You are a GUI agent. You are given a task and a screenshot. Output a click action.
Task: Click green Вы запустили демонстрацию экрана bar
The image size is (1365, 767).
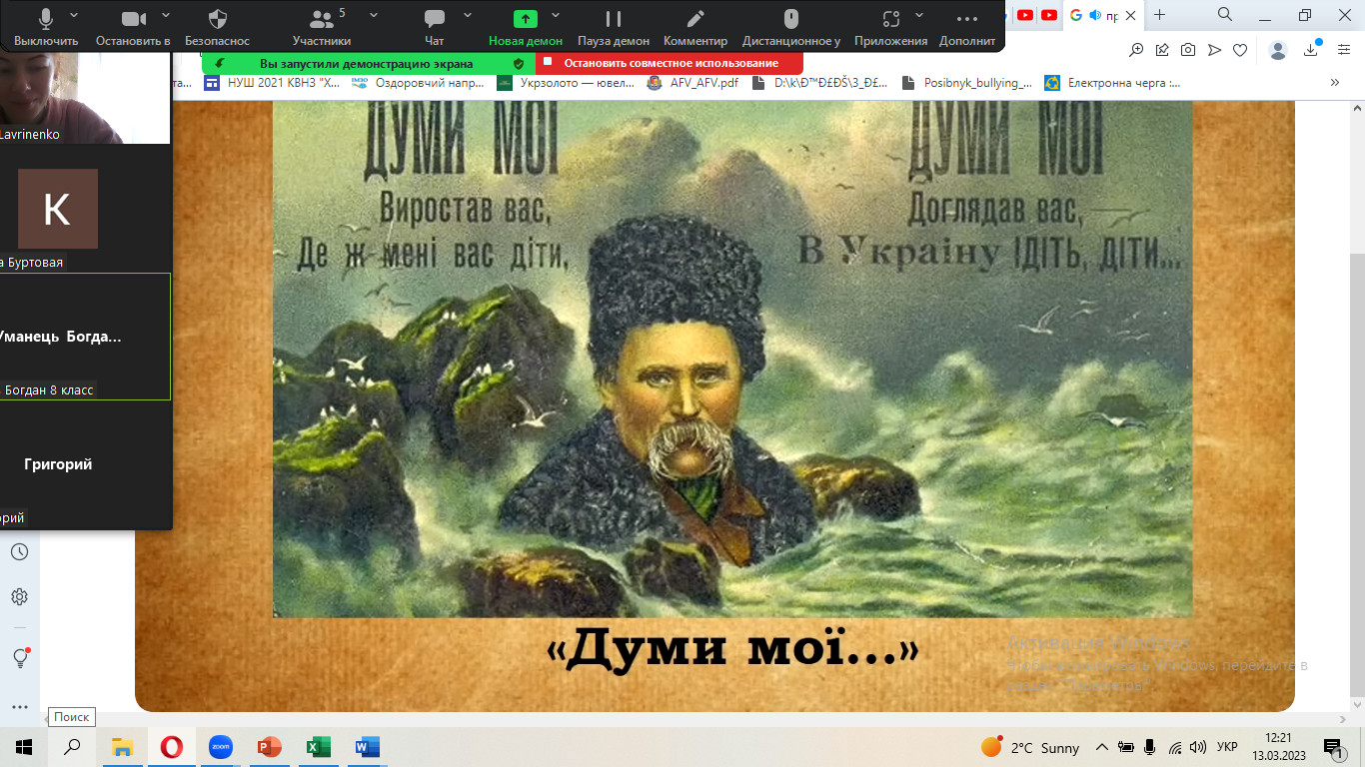[368, 63]
